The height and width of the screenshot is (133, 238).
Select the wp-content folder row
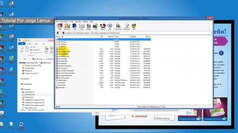coord(103,44)
